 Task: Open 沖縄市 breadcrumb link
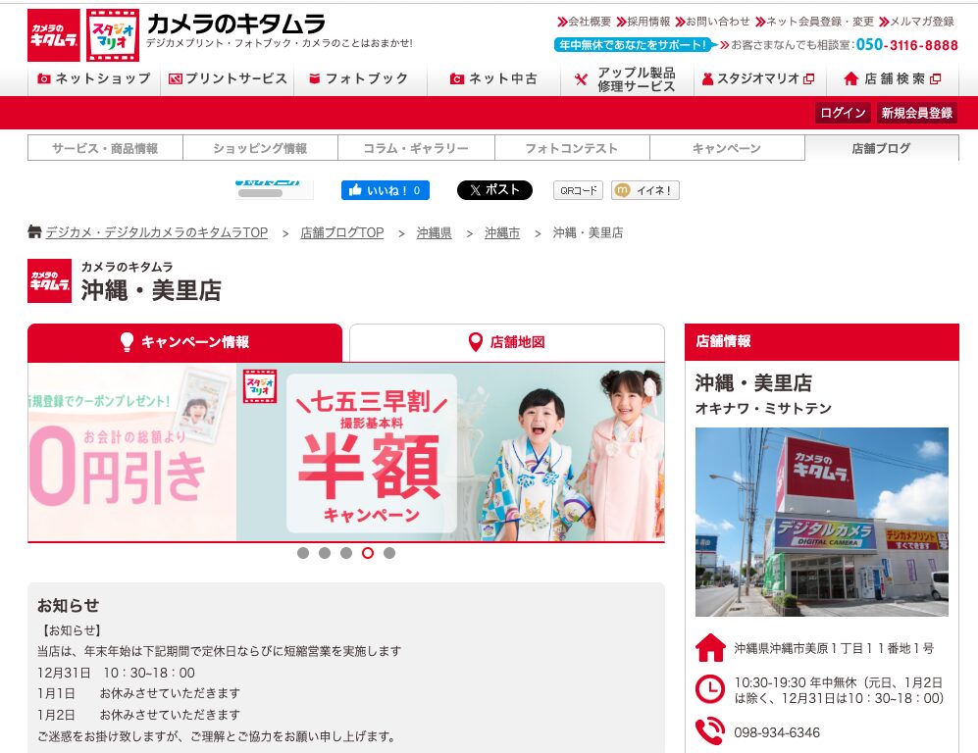point(502,232)
